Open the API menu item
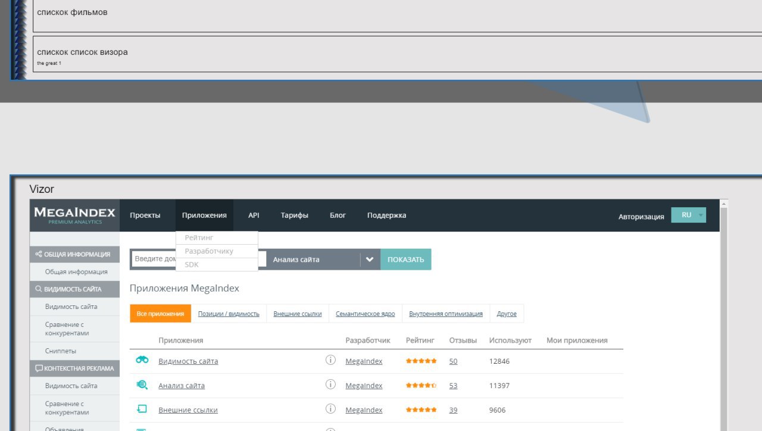This screenshot has height=431, width=762. tap(254, 215)
